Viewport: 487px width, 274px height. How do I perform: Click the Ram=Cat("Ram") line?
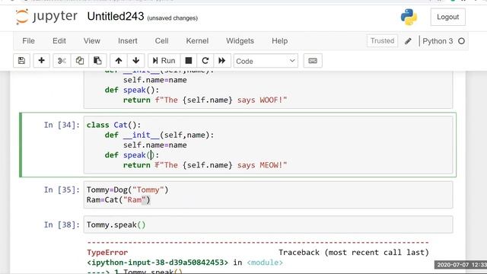(x=119, y=199)
